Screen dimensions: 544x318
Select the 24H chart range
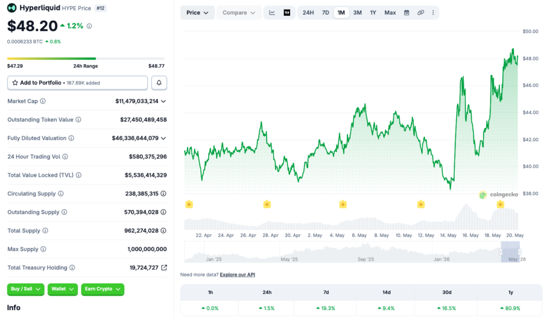pos(308,13)
